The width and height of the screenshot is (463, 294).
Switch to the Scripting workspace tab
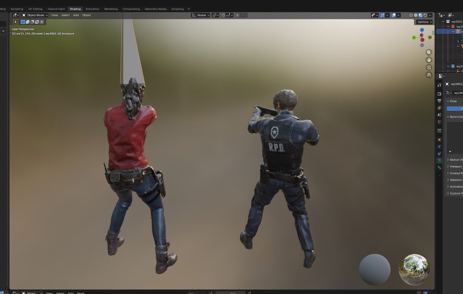(177, 9)
